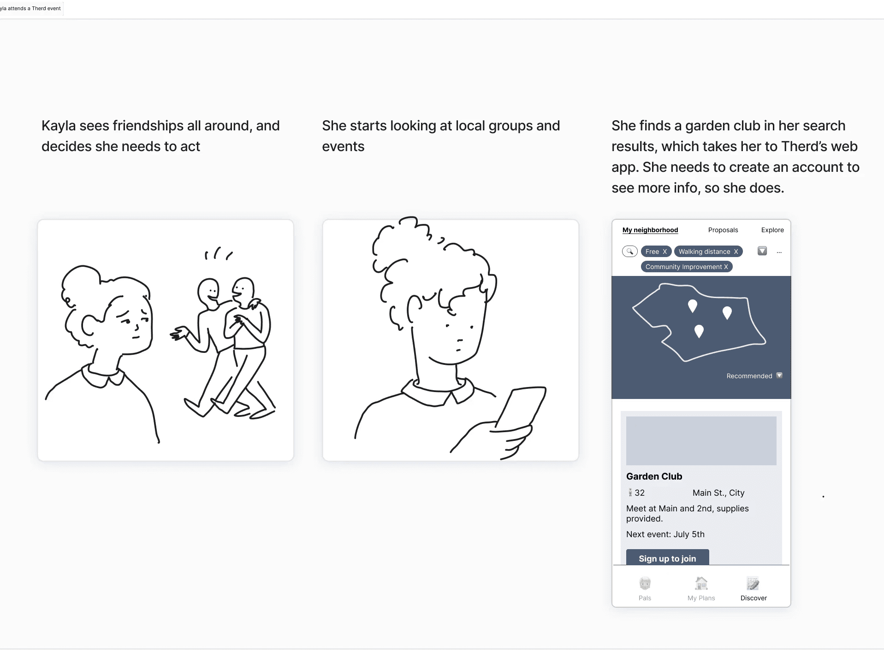
Task: Remove the Walking distance filter chip
Action: (736, 252)
